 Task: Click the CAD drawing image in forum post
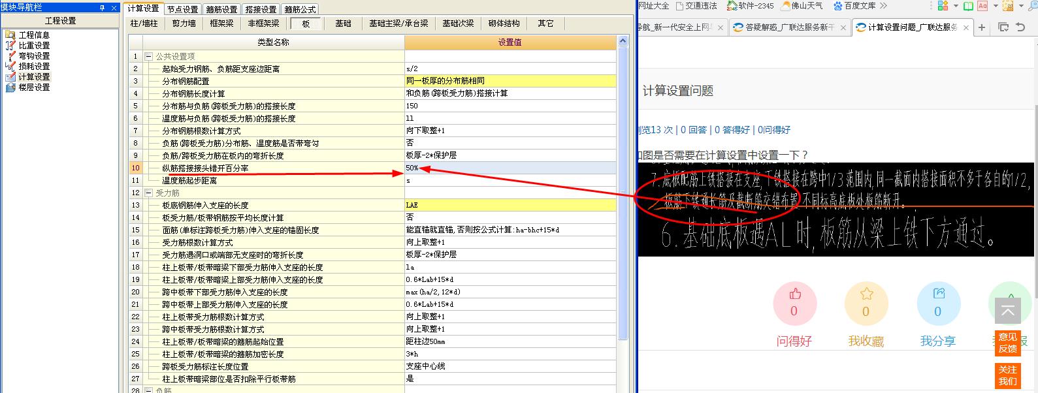[x=836, y=209]
